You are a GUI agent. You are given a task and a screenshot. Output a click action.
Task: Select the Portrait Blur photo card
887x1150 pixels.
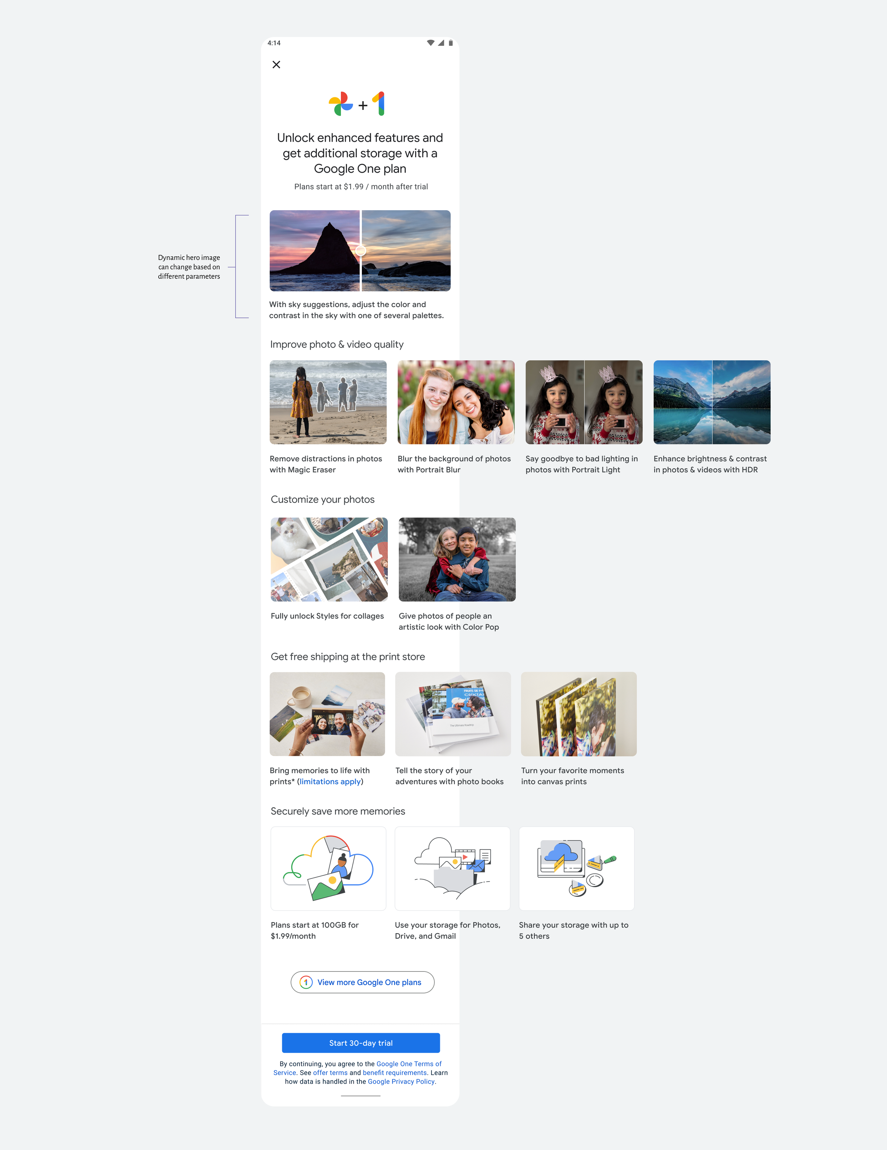[x=456, y=402]
